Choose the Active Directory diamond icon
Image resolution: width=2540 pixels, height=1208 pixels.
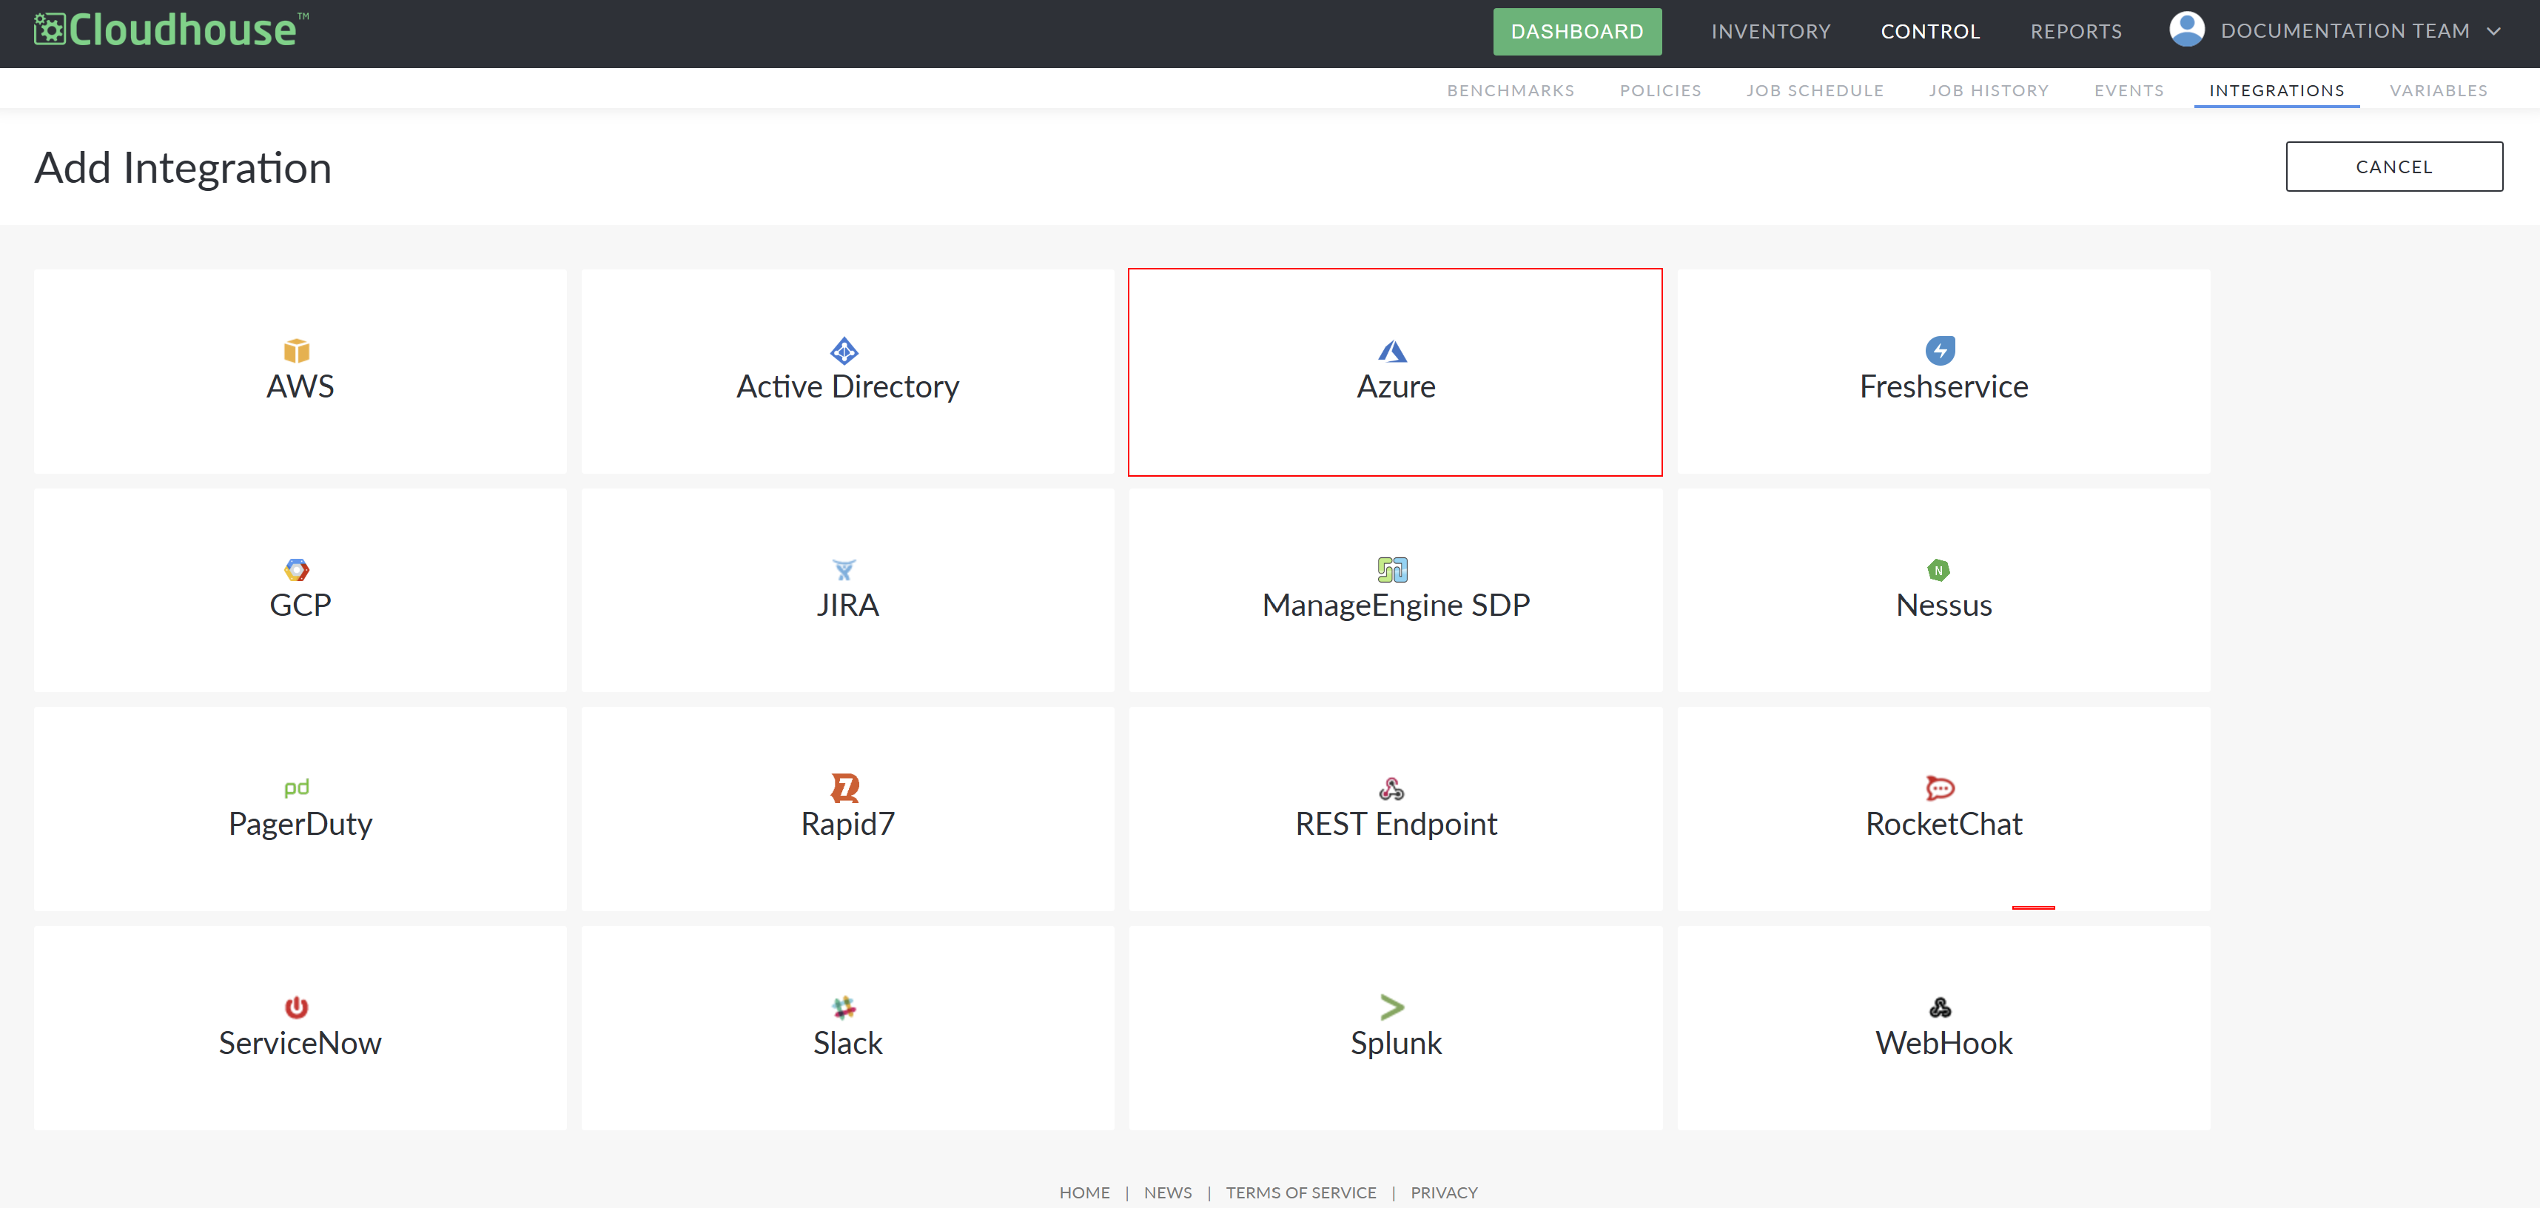(x=845, y=351)
